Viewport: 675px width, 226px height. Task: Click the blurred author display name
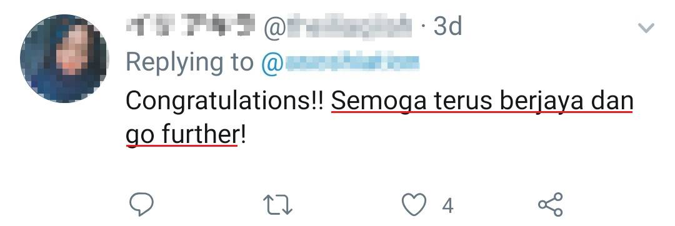[x=191, y=26]
